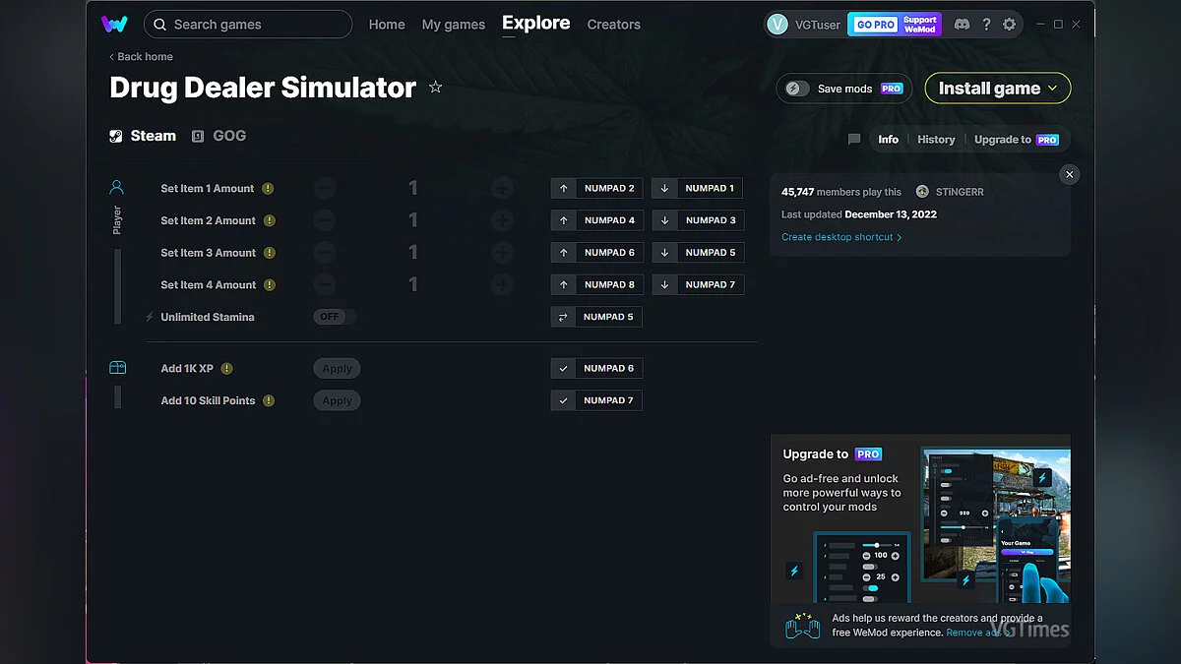Open the comments chat bubble icon
1181x664 pixels.
854,140
